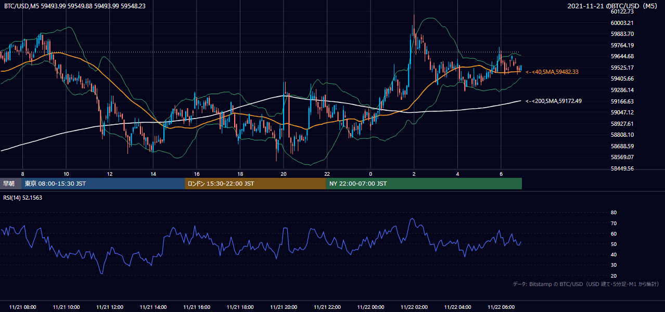Select the RSI axis level 60
Screen dimensions: 665x312
(613, 233)
